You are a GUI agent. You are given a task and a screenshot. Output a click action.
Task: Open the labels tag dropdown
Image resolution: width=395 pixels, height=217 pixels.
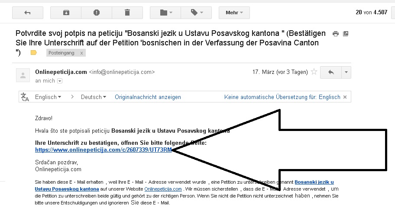(x=196, y=13)
